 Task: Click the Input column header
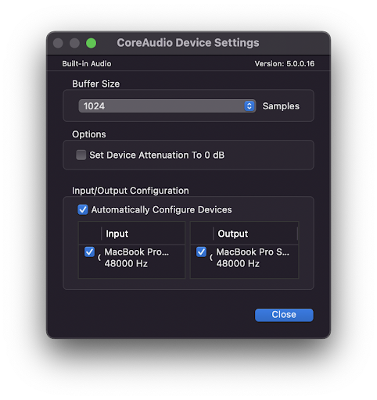(x=117, y=234)
